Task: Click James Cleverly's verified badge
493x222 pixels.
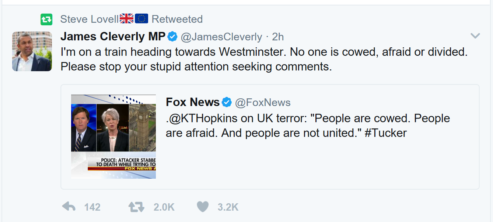Action: 173,37
